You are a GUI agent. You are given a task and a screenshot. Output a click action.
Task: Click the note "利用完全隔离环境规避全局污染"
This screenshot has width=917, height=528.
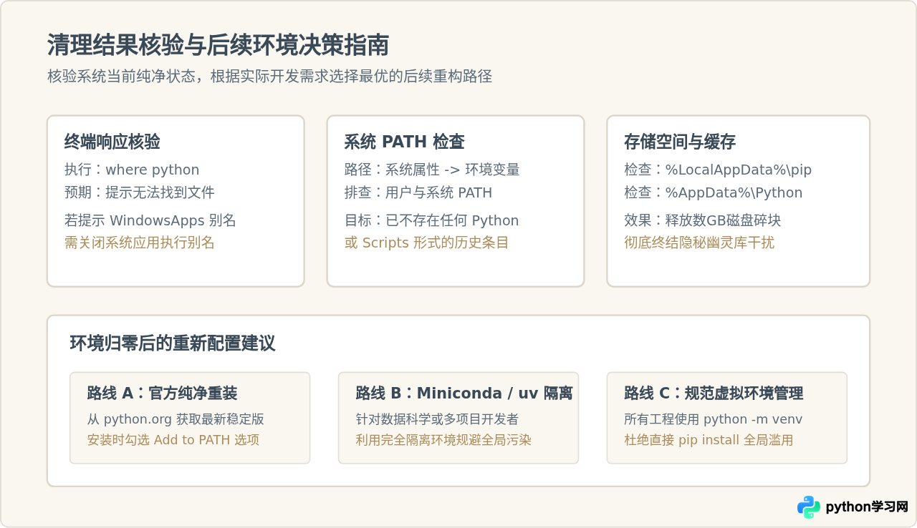444,440
